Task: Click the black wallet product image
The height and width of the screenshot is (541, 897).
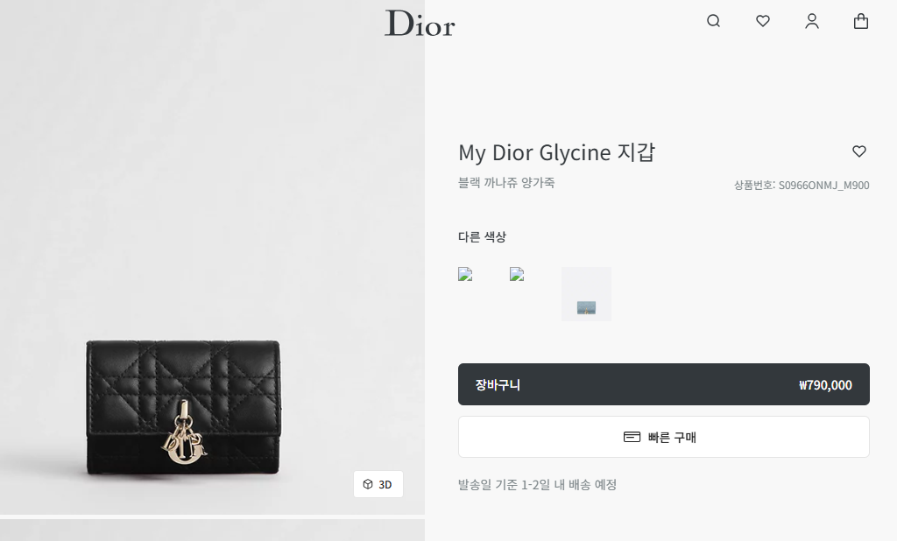Action: click(x=184, y=407)
